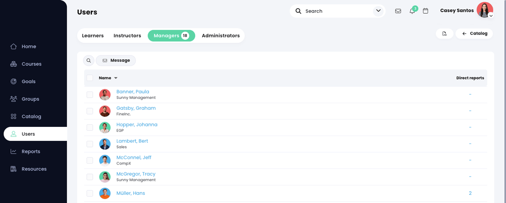Open McGregor, Tracy profile link
The height and width of the screenshot is (203, 506).
[x=136, y=174]
